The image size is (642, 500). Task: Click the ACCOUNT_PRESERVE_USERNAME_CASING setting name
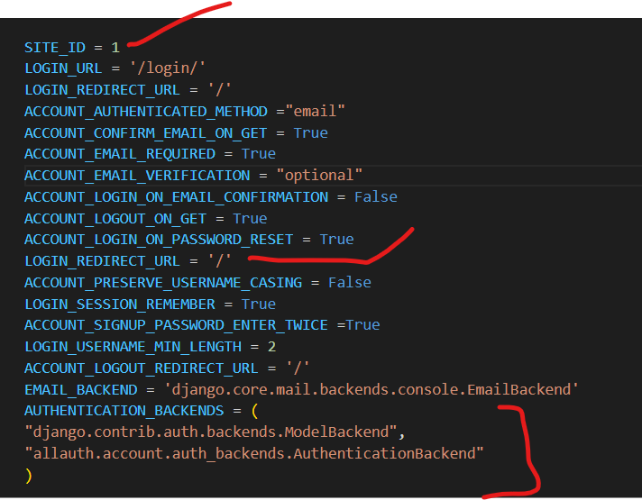pos(163,283)
